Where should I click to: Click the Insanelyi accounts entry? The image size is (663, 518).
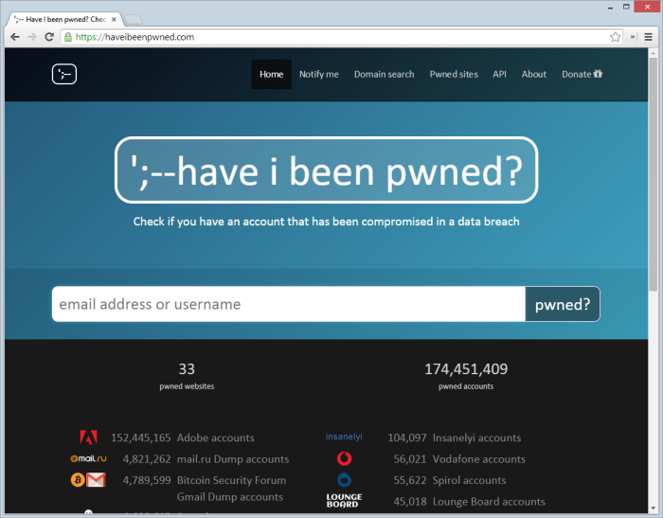tap(476, 438)
